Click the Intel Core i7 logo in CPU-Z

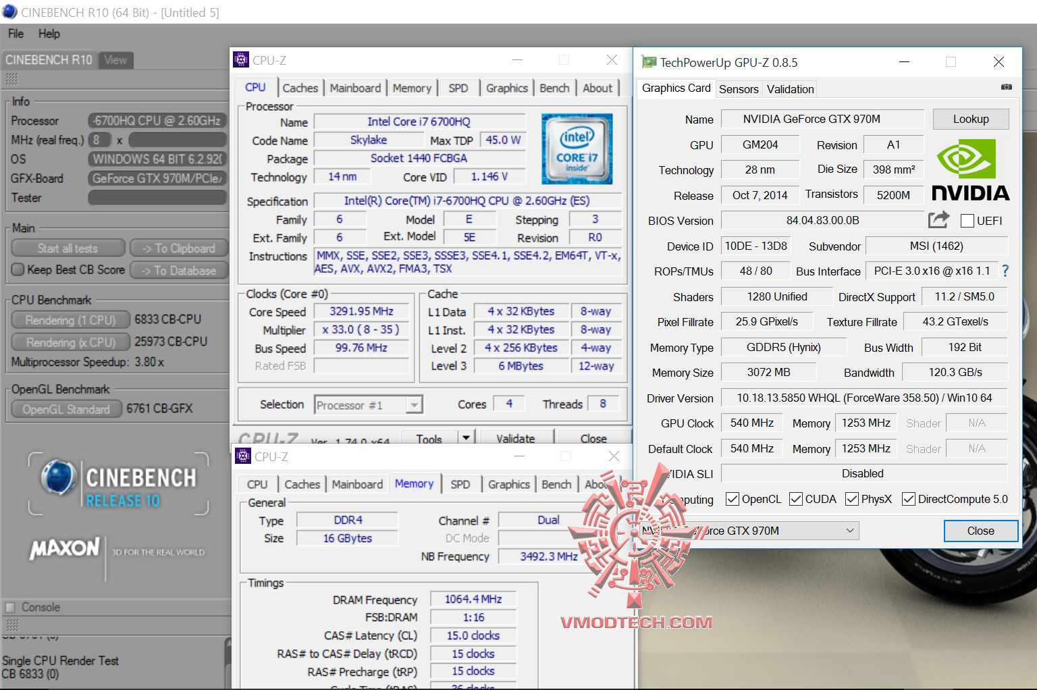point(577,149)
